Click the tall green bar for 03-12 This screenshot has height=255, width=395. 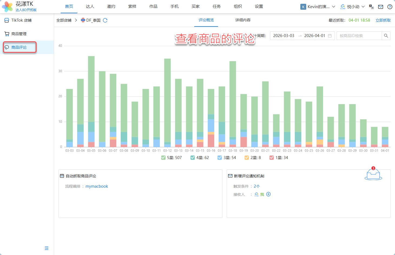click(x=167, y=100)
